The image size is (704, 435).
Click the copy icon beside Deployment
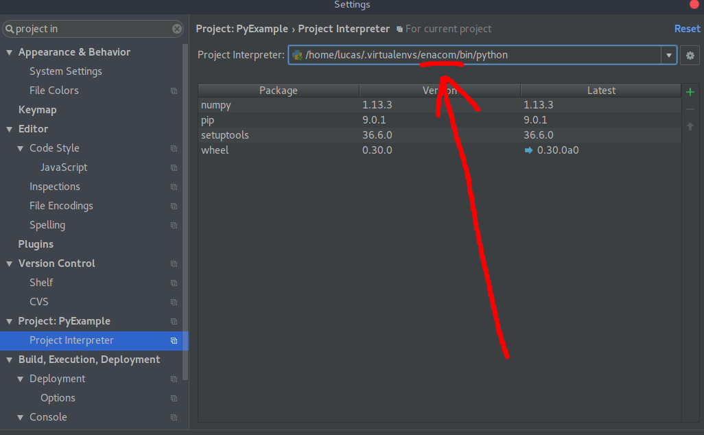coord(174,379)
